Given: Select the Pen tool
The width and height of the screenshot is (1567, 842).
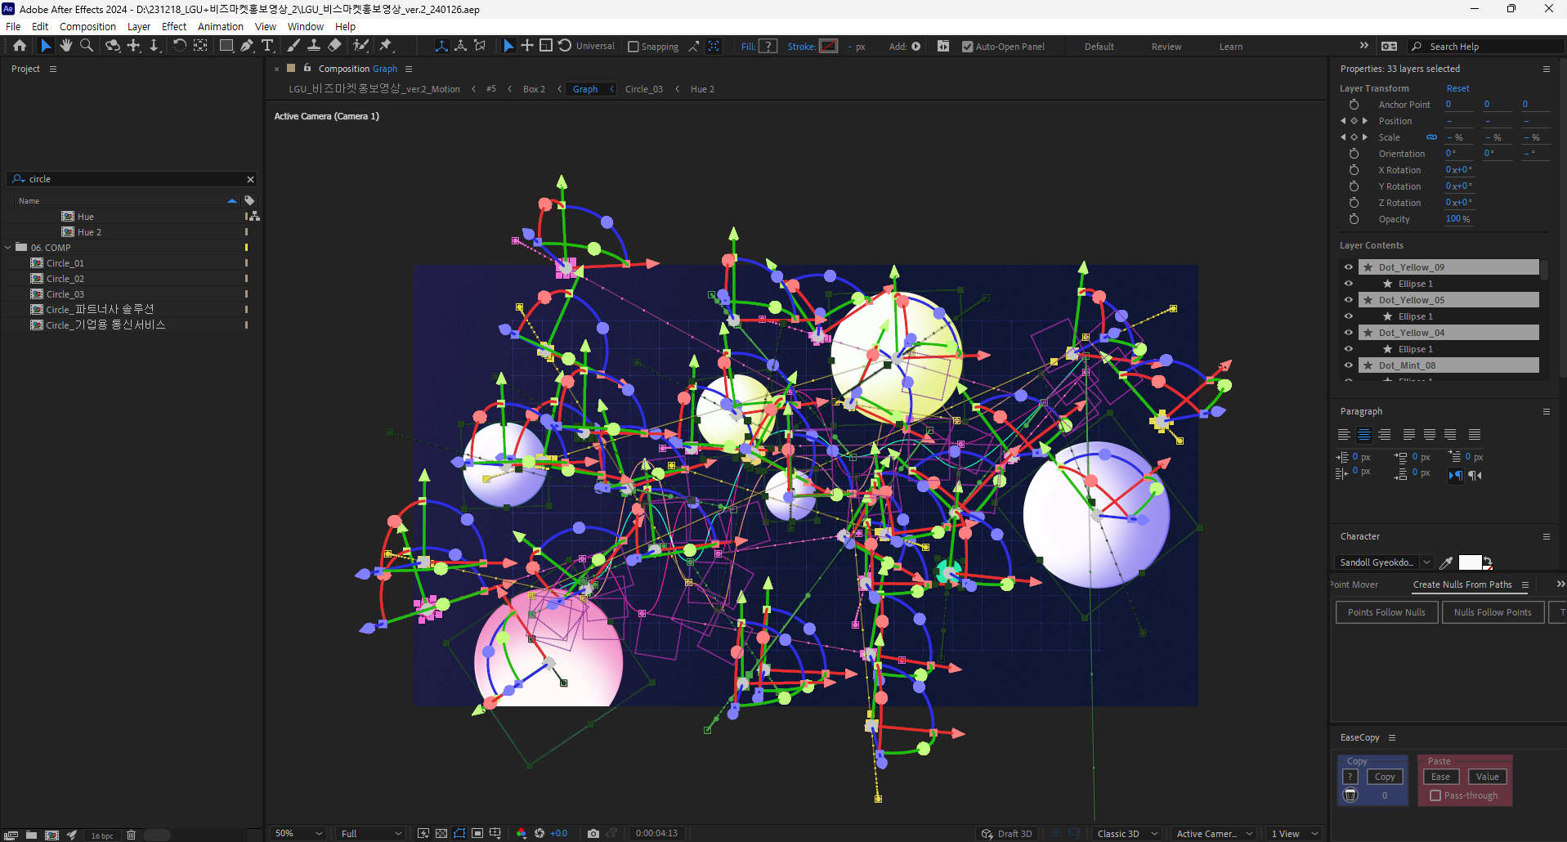Looking at the screenshot, I should [247, 46].
